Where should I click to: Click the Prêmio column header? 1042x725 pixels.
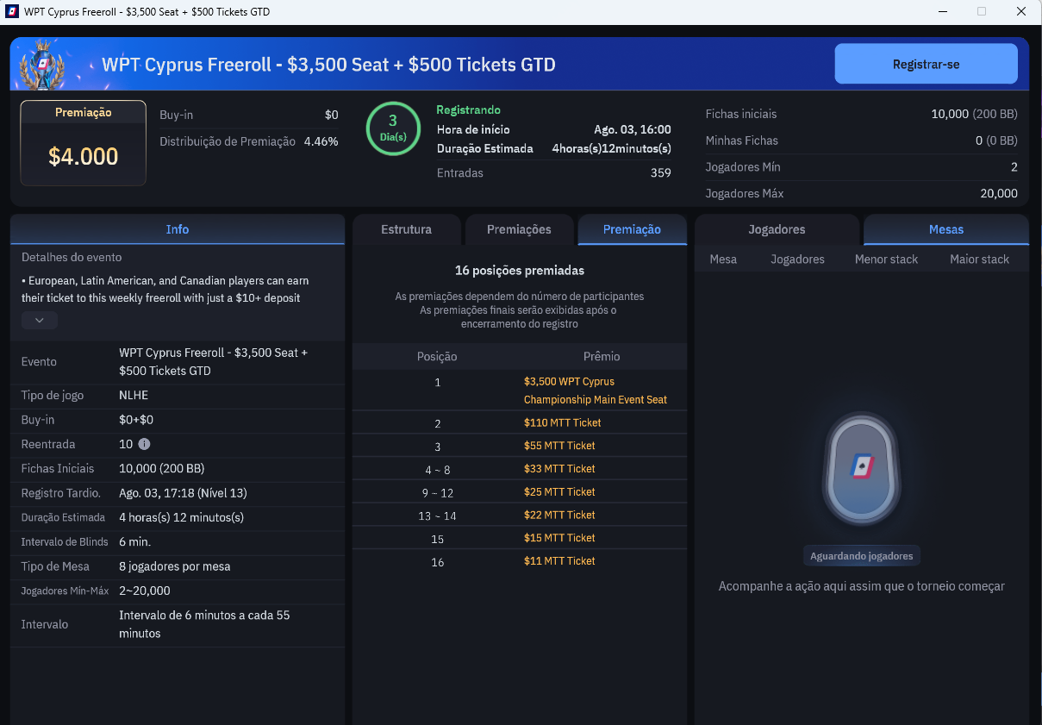pyautogui.click(x=601, y=356)
